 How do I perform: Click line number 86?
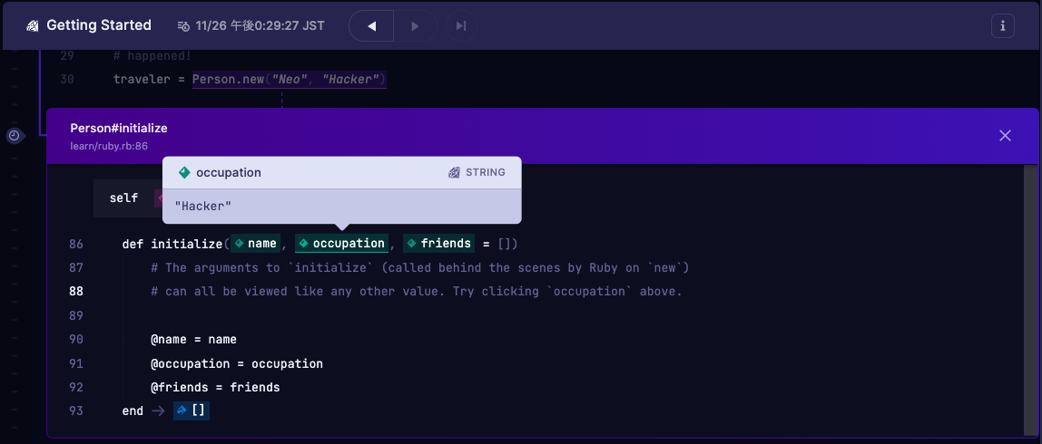[75, 245]
